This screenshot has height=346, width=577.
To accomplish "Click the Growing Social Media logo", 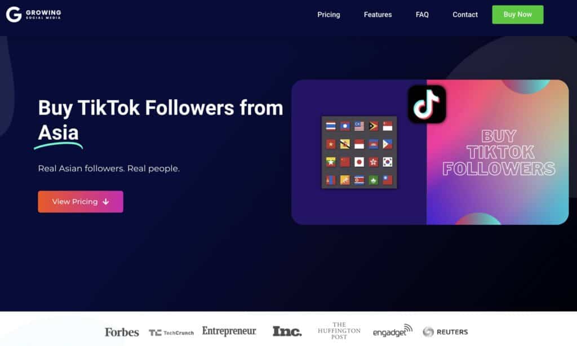I will point(33,14).
